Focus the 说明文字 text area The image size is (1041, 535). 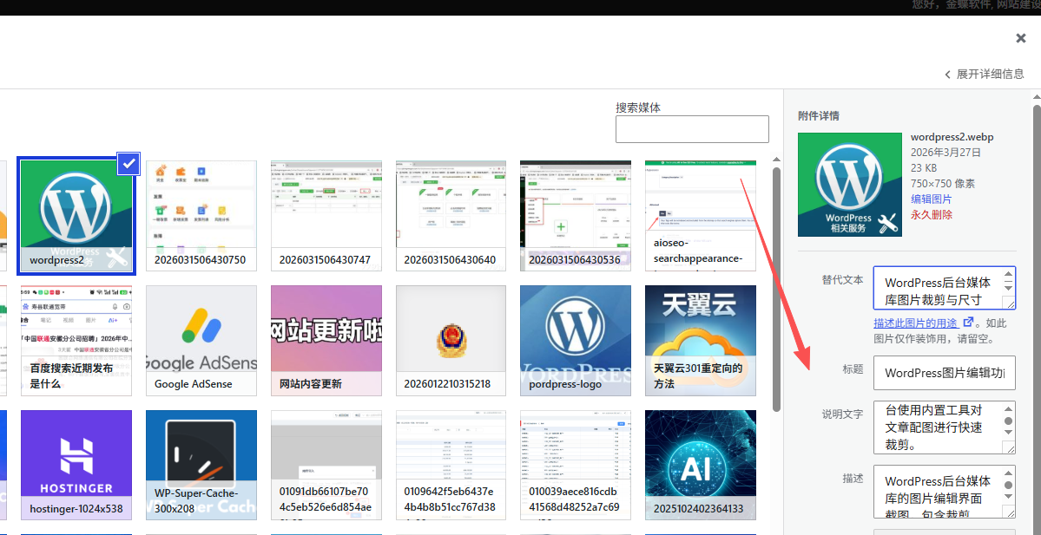coord(944,427)
